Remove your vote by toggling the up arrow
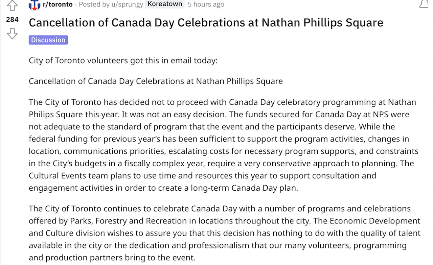This screenshot has height=265, width=433. (12, 6)
